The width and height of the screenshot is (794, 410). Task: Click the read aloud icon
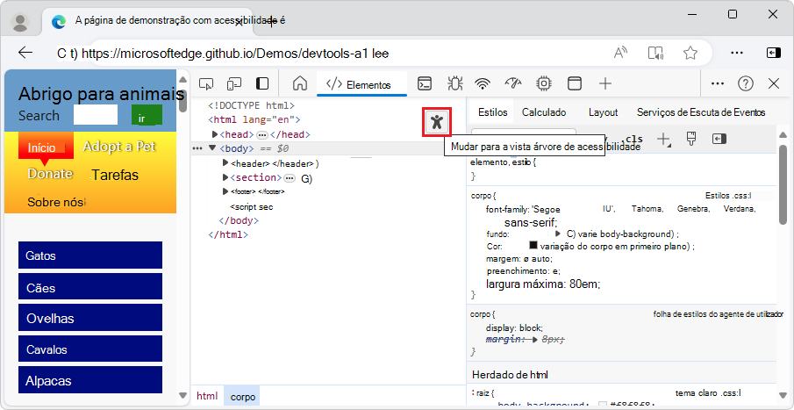(x=621, y=53)
